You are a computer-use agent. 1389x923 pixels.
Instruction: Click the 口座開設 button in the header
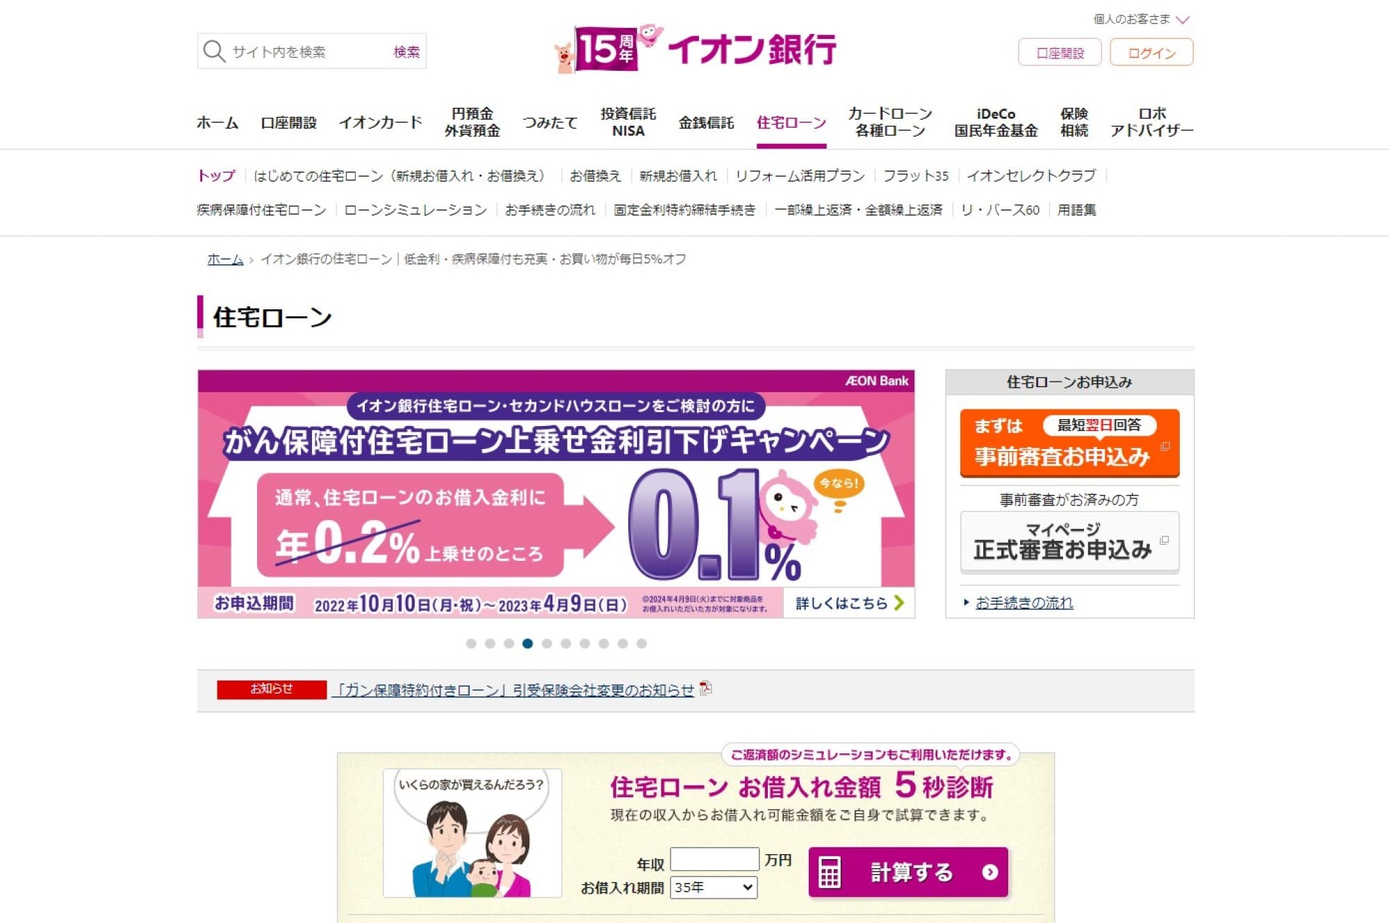(x=1060, y=52)
